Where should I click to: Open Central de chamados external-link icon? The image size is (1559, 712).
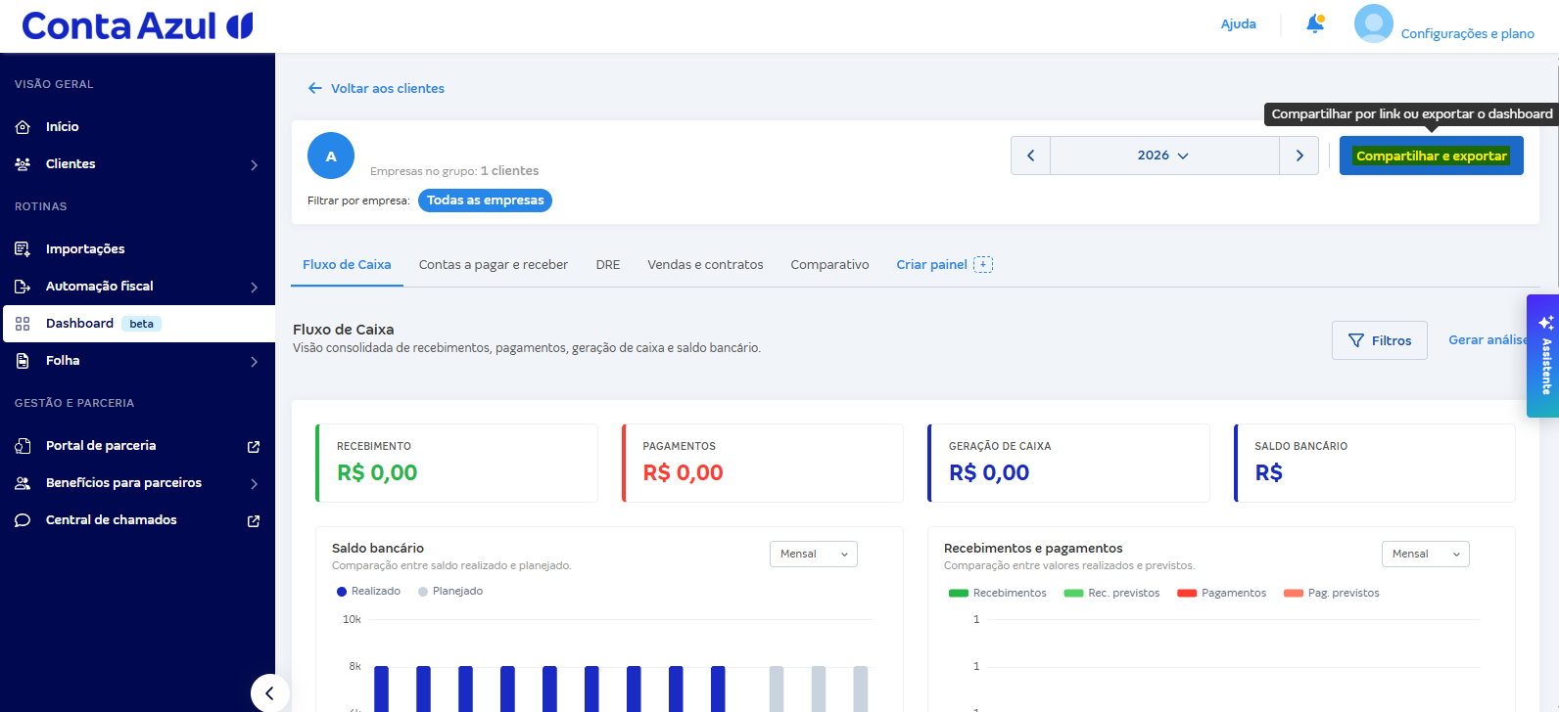(x=254, y=521)
